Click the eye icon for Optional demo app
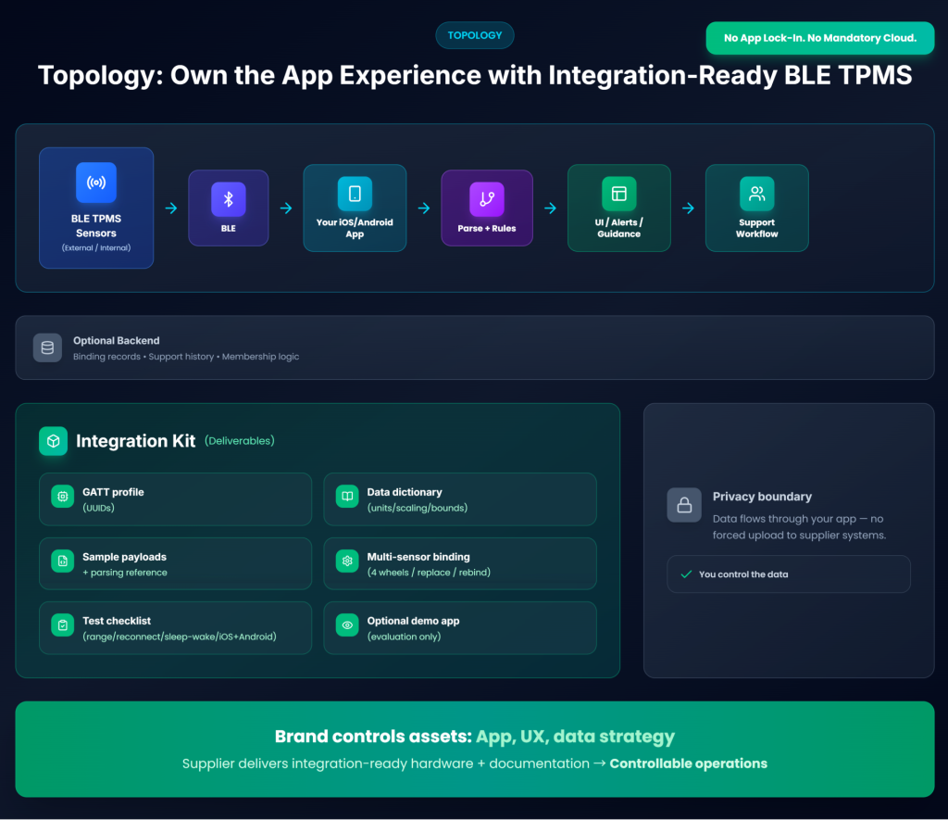The height and width of the screenshot is (820, 948). tap(347, 626)
